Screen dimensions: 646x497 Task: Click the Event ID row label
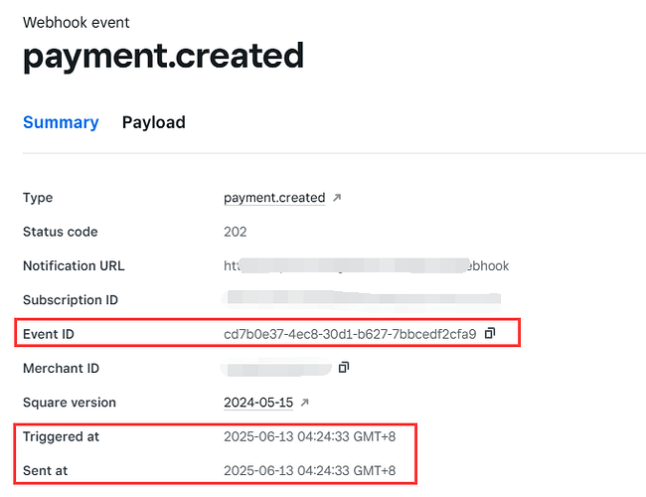tap(48, 334)
